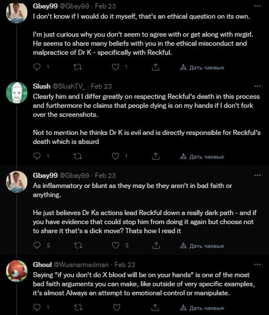This screenshot has width=269, height=315.
Task: Open Feb 23 timestamp on Slush's tweet
Action: (101, 86)
